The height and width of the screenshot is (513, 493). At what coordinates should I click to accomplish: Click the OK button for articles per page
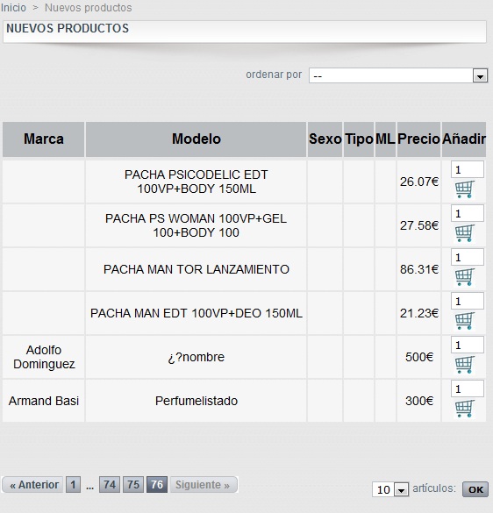tap(475, 489)
